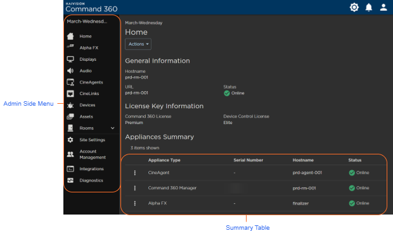Open Account Management menu item

[x=93, y=154]
